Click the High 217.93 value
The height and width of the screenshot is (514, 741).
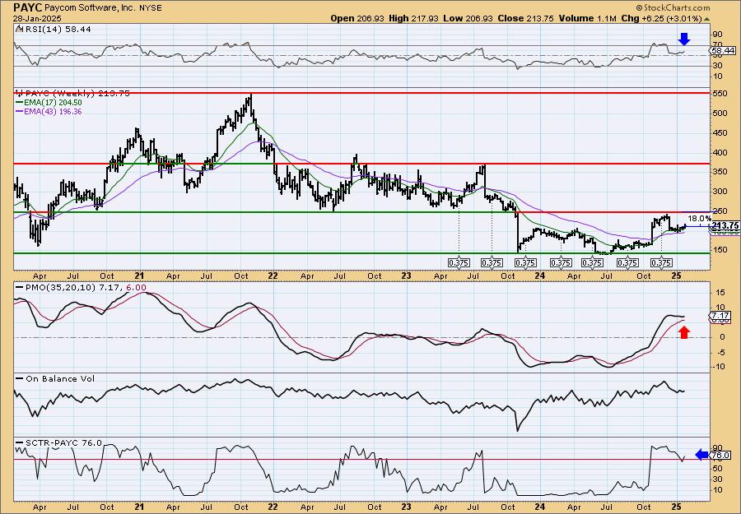pyautogui.click(x=413, y=18)
